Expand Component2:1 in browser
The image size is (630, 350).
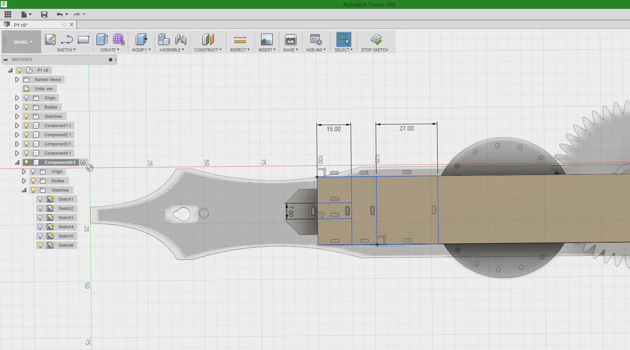(17, 135)
